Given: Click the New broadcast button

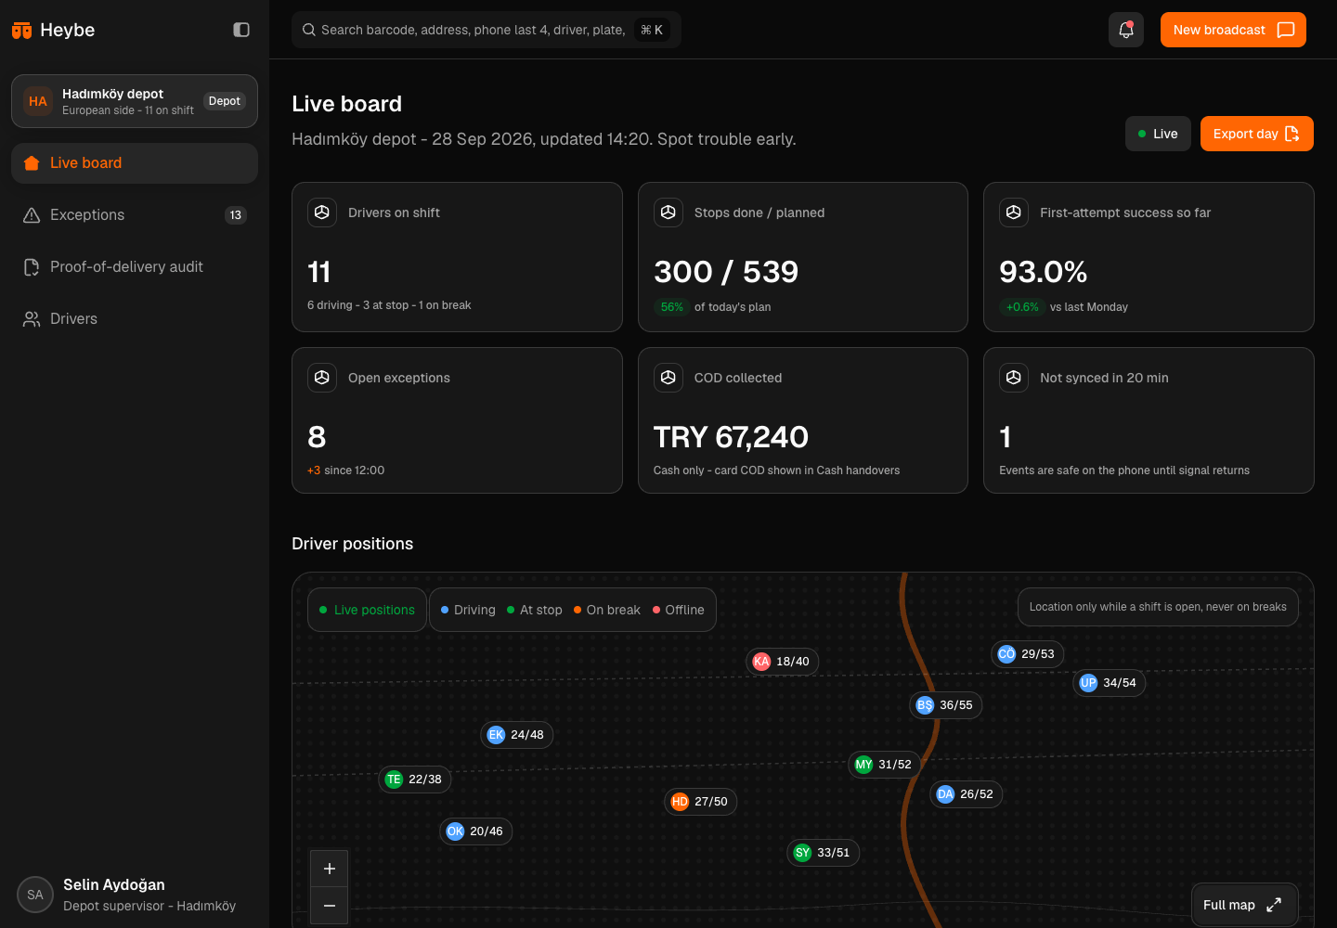Looking at the screenshot, I should [x=1233, y=30].
